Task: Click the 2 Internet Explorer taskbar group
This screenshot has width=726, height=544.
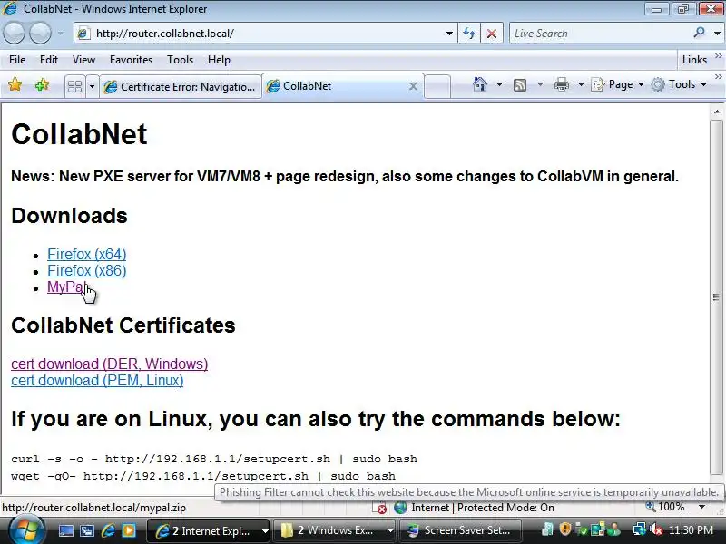Action: point(209,530)
